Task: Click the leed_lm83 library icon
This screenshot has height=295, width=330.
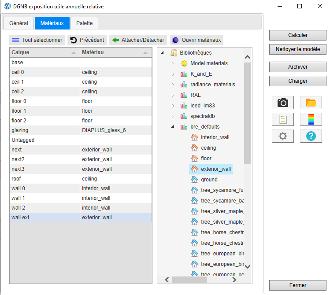Action: (184, 106)
